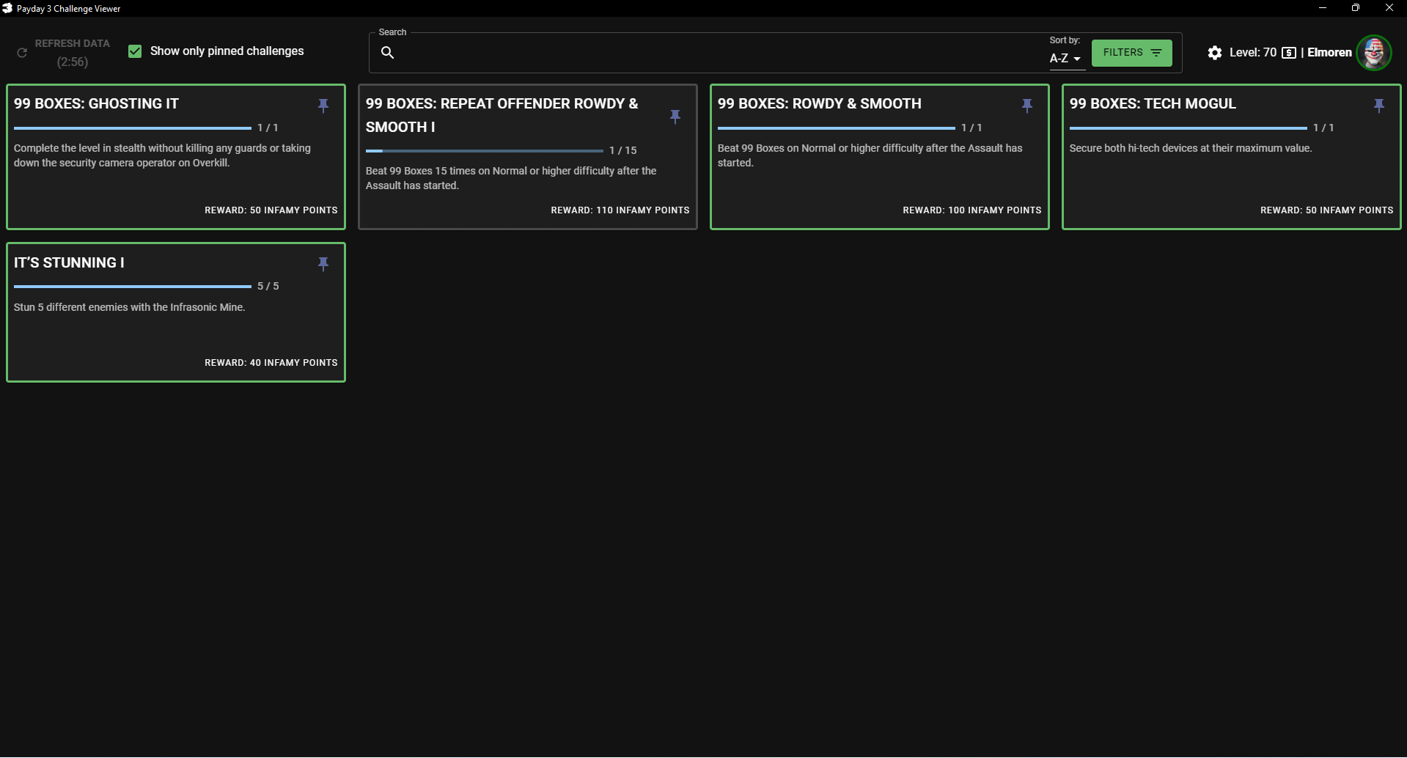The height and width of the screenshot is (758, 1407).
Task: Open the Sort by A-Z dropdown
Action: pos(1066,58)
